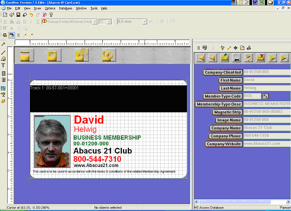Screen dimensions: 291x211
Task: Save the current database record
Action: [x=237, y=58]
